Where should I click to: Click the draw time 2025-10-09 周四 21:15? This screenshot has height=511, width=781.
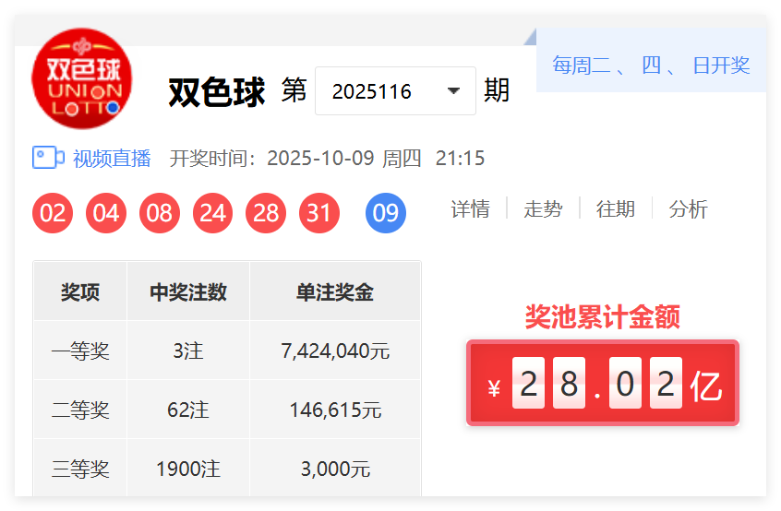click(376, 159)
